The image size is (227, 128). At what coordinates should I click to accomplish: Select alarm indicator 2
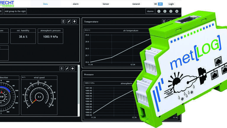[x=165, y=11]
